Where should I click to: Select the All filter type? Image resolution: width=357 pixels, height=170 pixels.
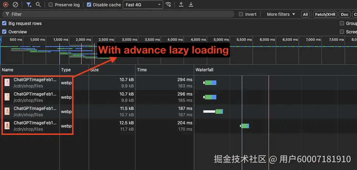coord(305,14)
